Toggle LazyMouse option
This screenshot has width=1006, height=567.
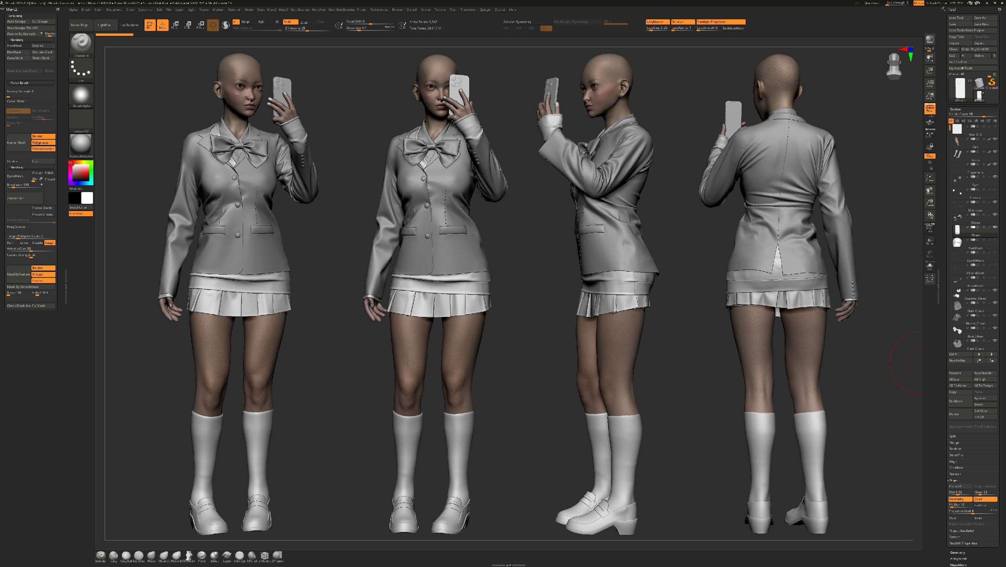[x=658, y=22]
